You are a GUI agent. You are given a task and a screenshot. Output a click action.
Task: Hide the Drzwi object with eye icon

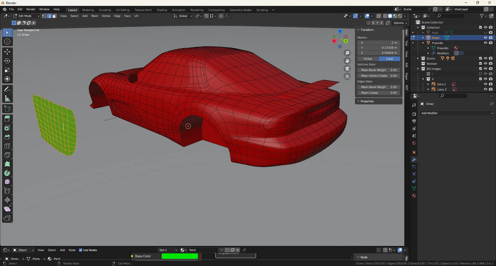[485, 38]
